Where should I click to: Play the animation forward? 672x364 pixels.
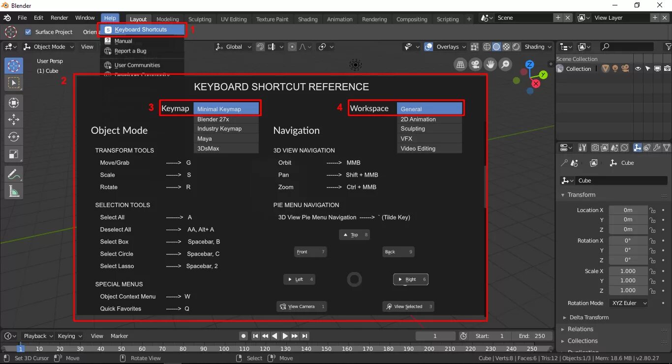coord(285,336)
